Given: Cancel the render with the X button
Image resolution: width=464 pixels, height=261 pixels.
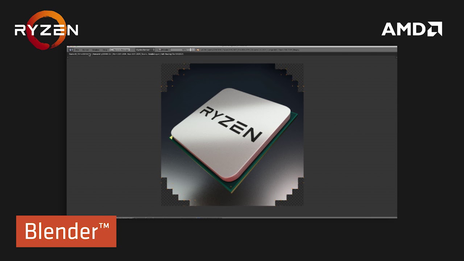Looking at the screenshot, I should 193,50.
